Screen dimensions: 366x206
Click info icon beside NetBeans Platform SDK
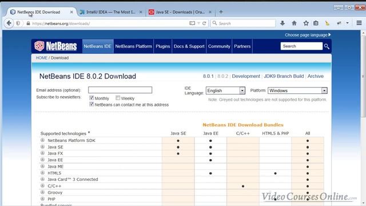[x=42, y=140]
